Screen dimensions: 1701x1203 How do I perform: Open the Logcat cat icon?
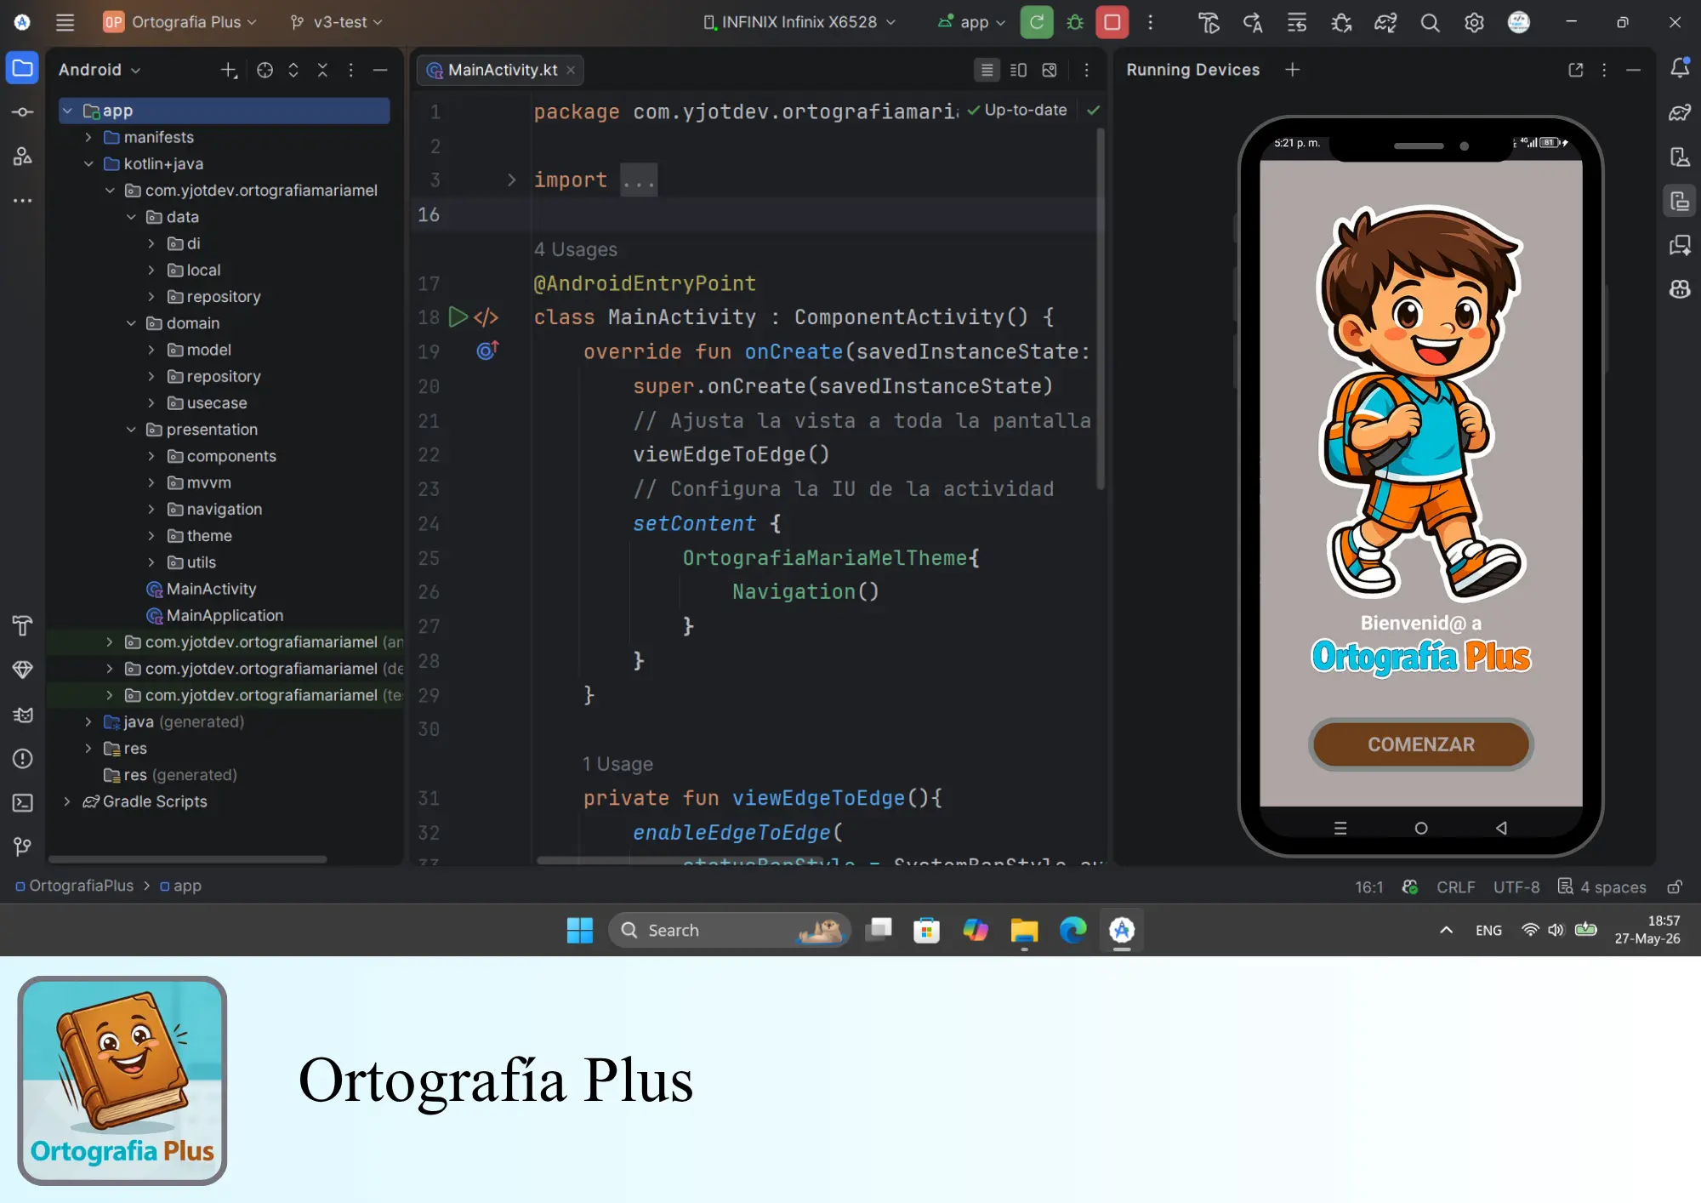tap(23, 715)
